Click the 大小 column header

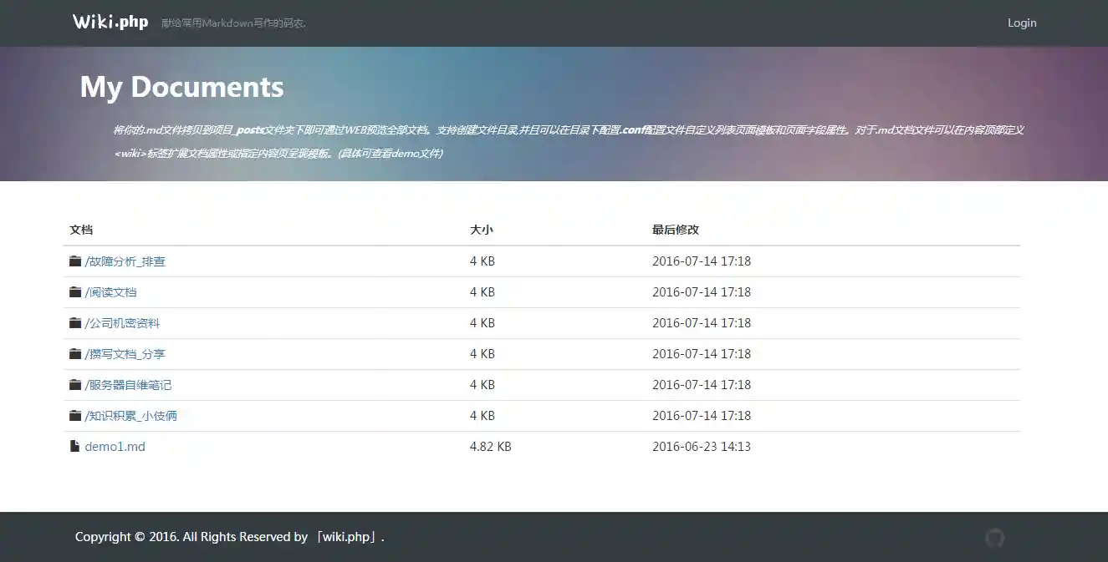tap(482, 230)
